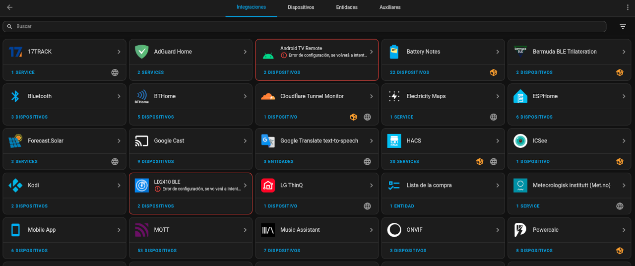This screenshot has width=635, height=266.
Task: Click the ONVIF circle icon
Action: [x=394, y=230]
